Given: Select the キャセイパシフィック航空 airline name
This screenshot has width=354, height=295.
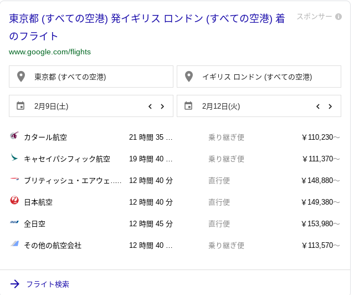Looking at the screenshot, I should click(x=67, y=159).
